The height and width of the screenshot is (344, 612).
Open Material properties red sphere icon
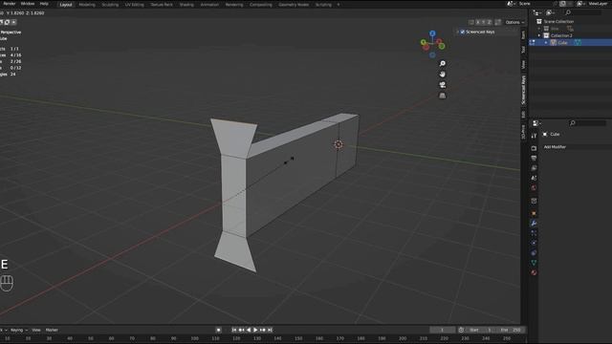[x=534, y=272]
